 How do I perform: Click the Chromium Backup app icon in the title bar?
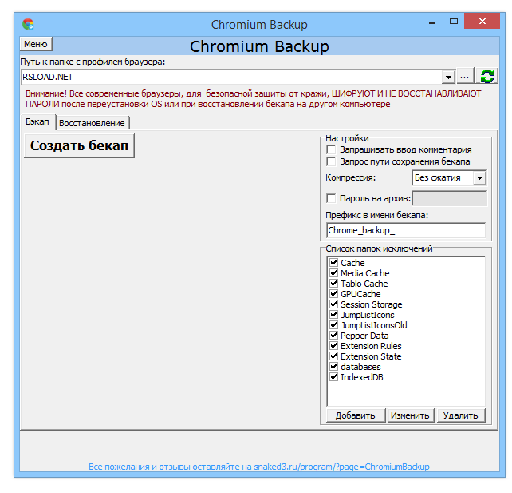(28, 24)
